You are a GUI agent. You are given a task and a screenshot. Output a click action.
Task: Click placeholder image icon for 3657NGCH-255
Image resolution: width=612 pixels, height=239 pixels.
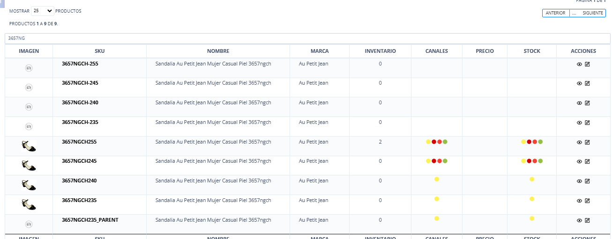click(29, 68)
